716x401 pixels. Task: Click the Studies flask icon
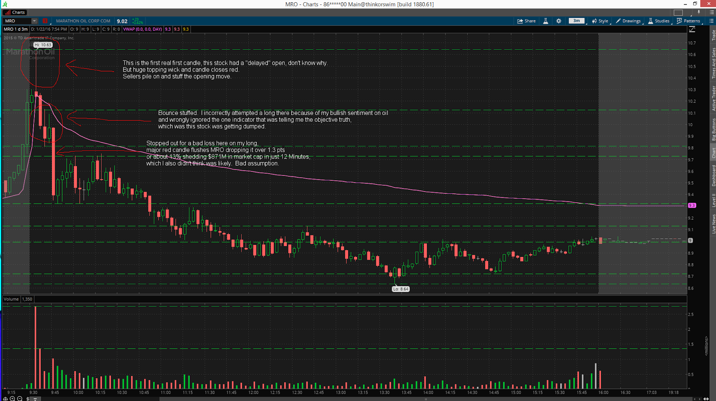pos(651,21)
